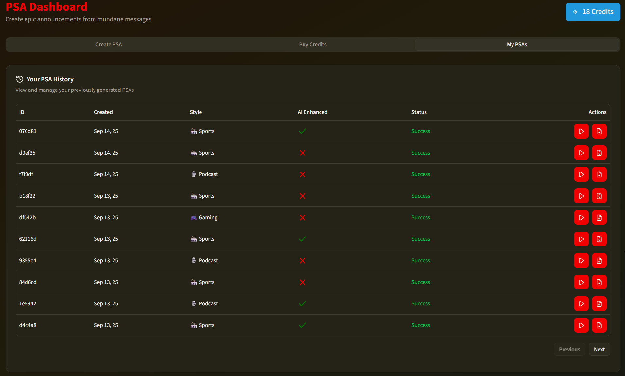The width and height of the screenshot is (625, 376).
Task: Click the red X in row df542b
Action: tap(303, 217)
